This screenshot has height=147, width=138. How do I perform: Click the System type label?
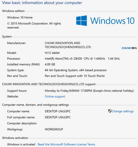coord(16,70)
